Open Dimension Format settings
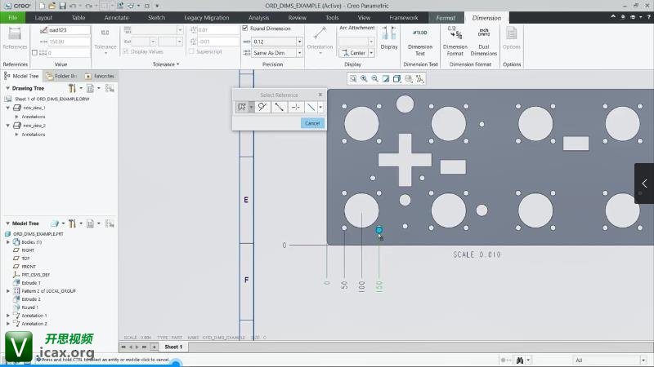 (x=455, y=38)
